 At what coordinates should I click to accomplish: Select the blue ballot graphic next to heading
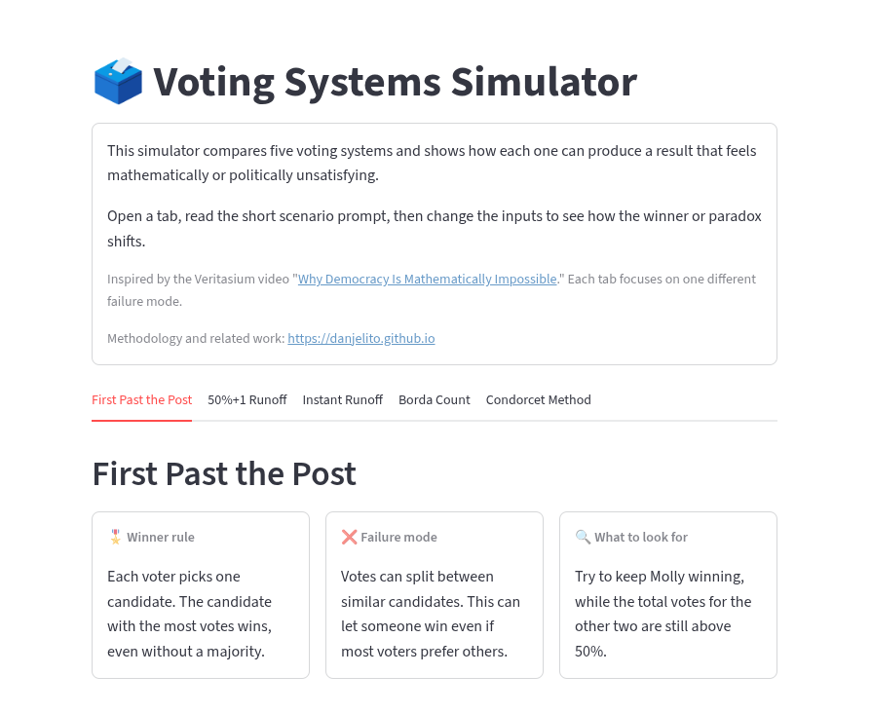117,80
